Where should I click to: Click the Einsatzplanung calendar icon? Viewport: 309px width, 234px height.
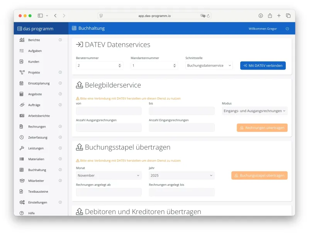click(x=22, y=83)
